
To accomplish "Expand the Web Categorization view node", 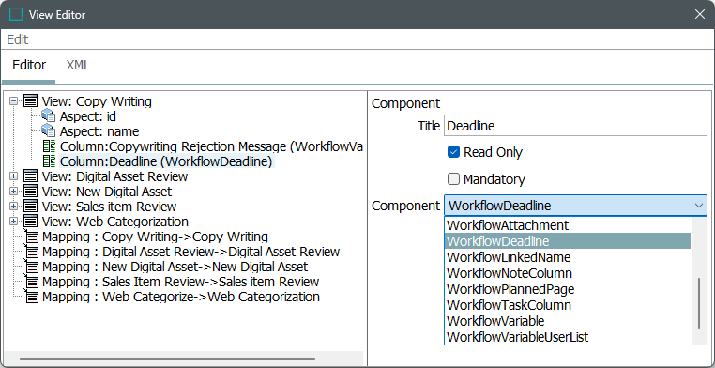I will pyautogui.click(x=13, y=222).
